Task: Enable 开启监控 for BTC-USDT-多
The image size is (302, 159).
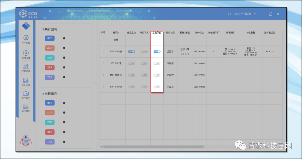Action: (x=131, y=75)
